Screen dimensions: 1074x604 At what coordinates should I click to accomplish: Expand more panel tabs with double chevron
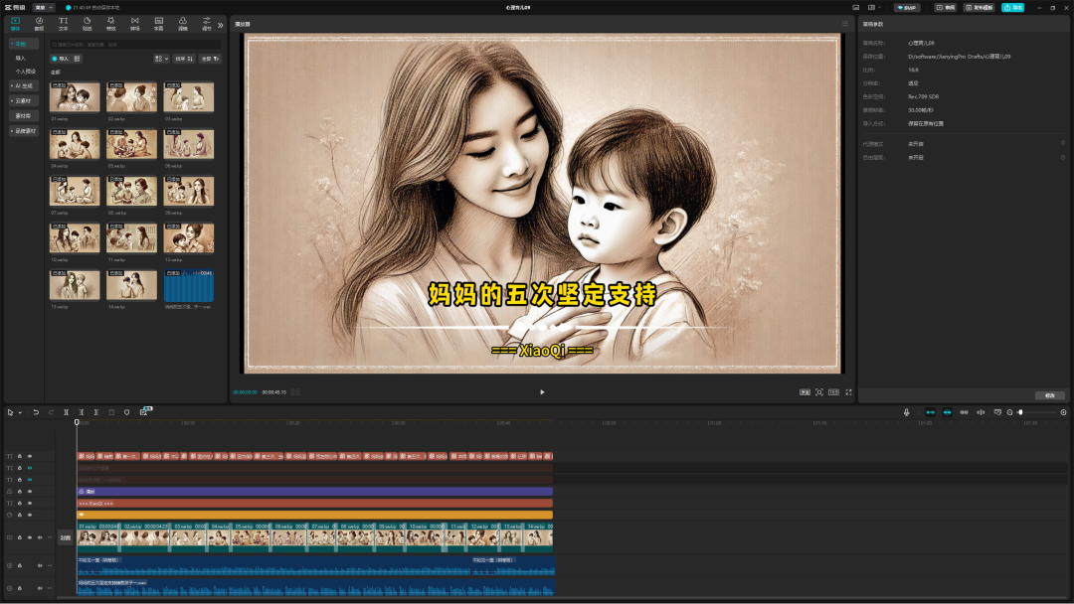pos(221,25)
